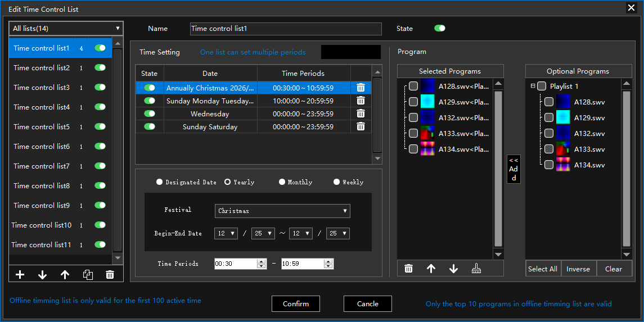This screenshot has width=644, height=322.
Task: Toggle the Annually Christmas row state switch
Action: [x=150, y=88]
